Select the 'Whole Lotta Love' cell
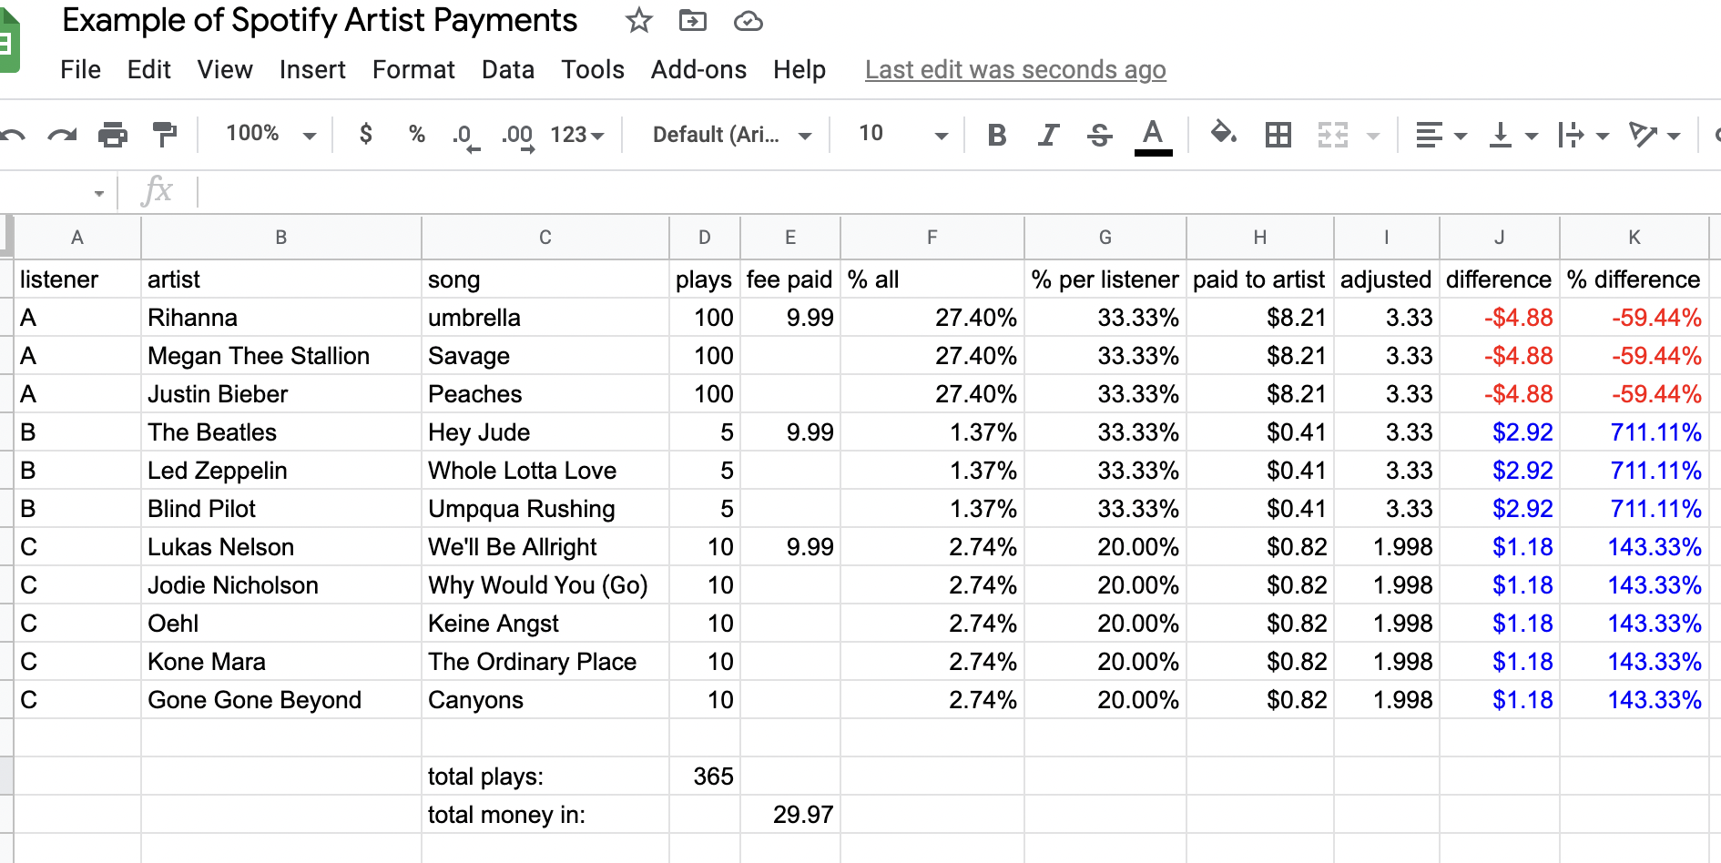This screenshot has height=863, width=1721. tap(545, 471)
